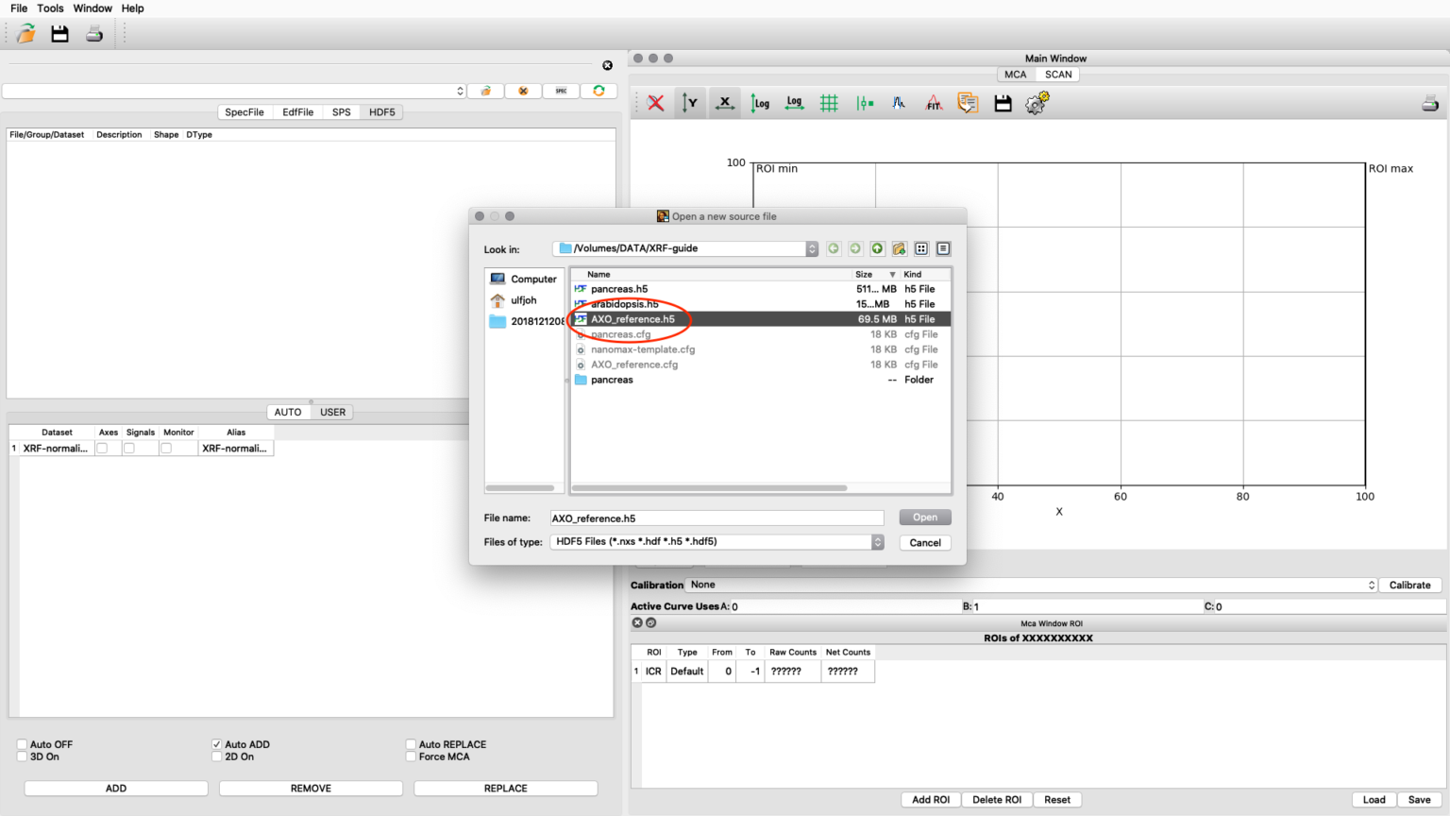Click the X-axis autoscale icon

point(724,103)
